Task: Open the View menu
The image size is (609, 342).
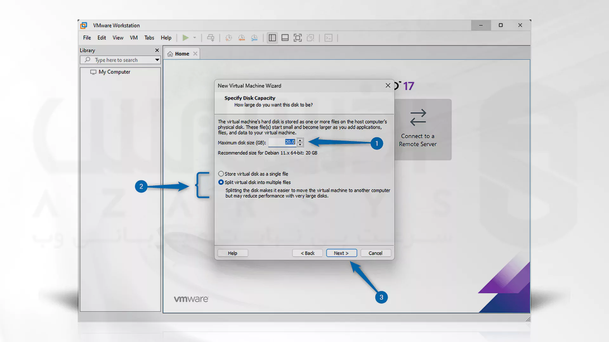Action: pyautogui.click(x=118, y=38)
